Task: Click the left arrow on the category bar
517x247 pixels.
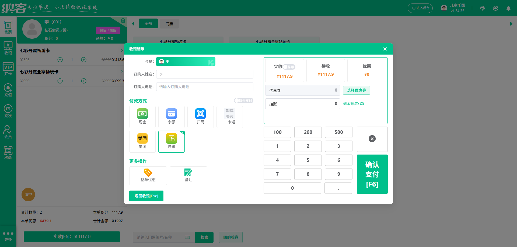Action: click(133, 23)
